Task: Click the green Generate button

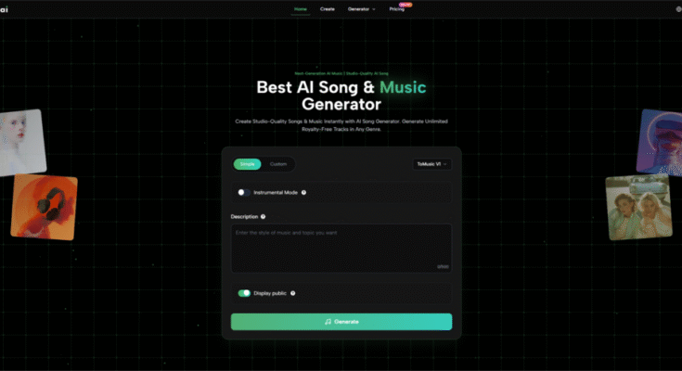Action: click(x=341, y=322)
